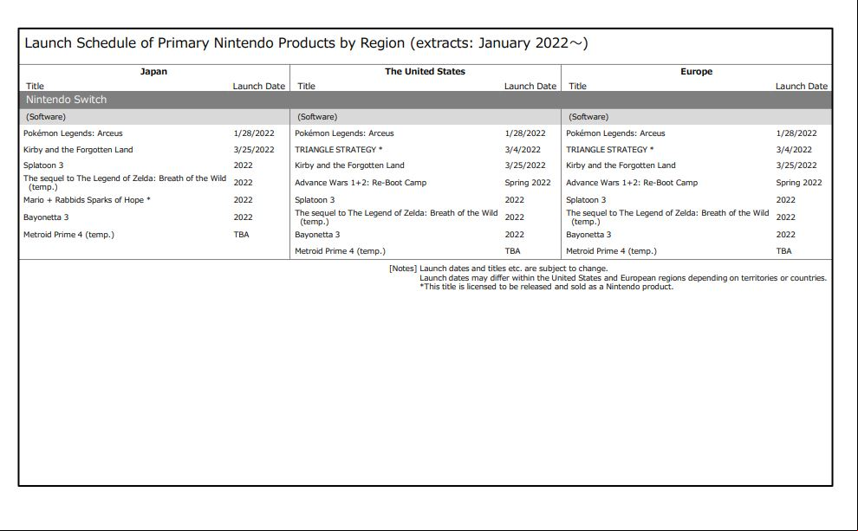Select 'TBA' date for Metroid Prime 4, Japan

coord(241,235)
